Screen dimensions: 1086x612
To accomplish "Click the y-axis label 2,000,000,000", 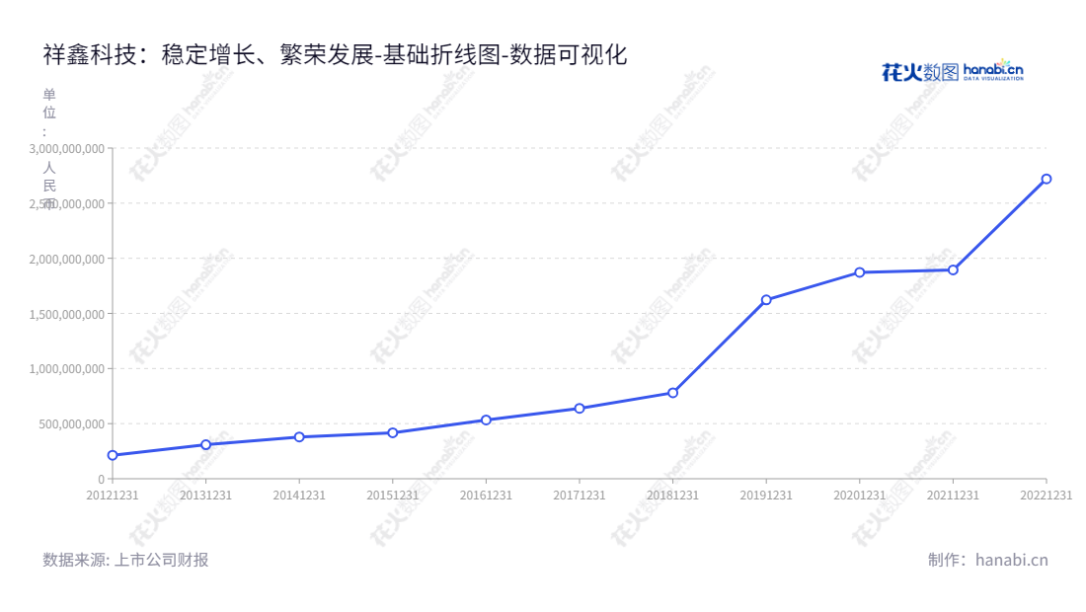I will point(66,259).
